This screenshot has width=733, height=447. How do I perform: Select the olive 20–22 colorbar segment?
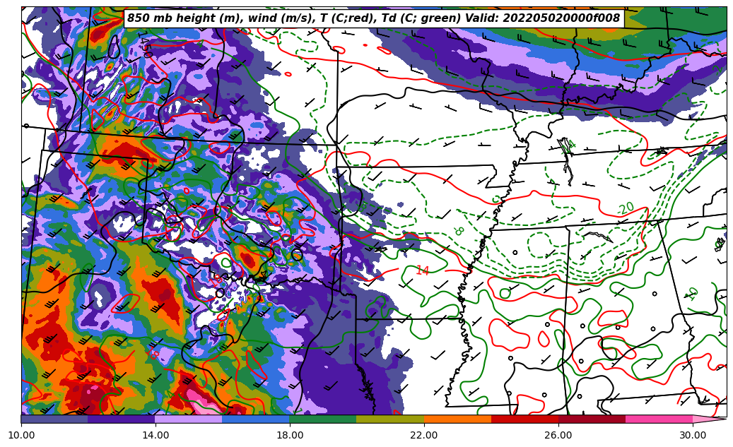tap(390, 419)
